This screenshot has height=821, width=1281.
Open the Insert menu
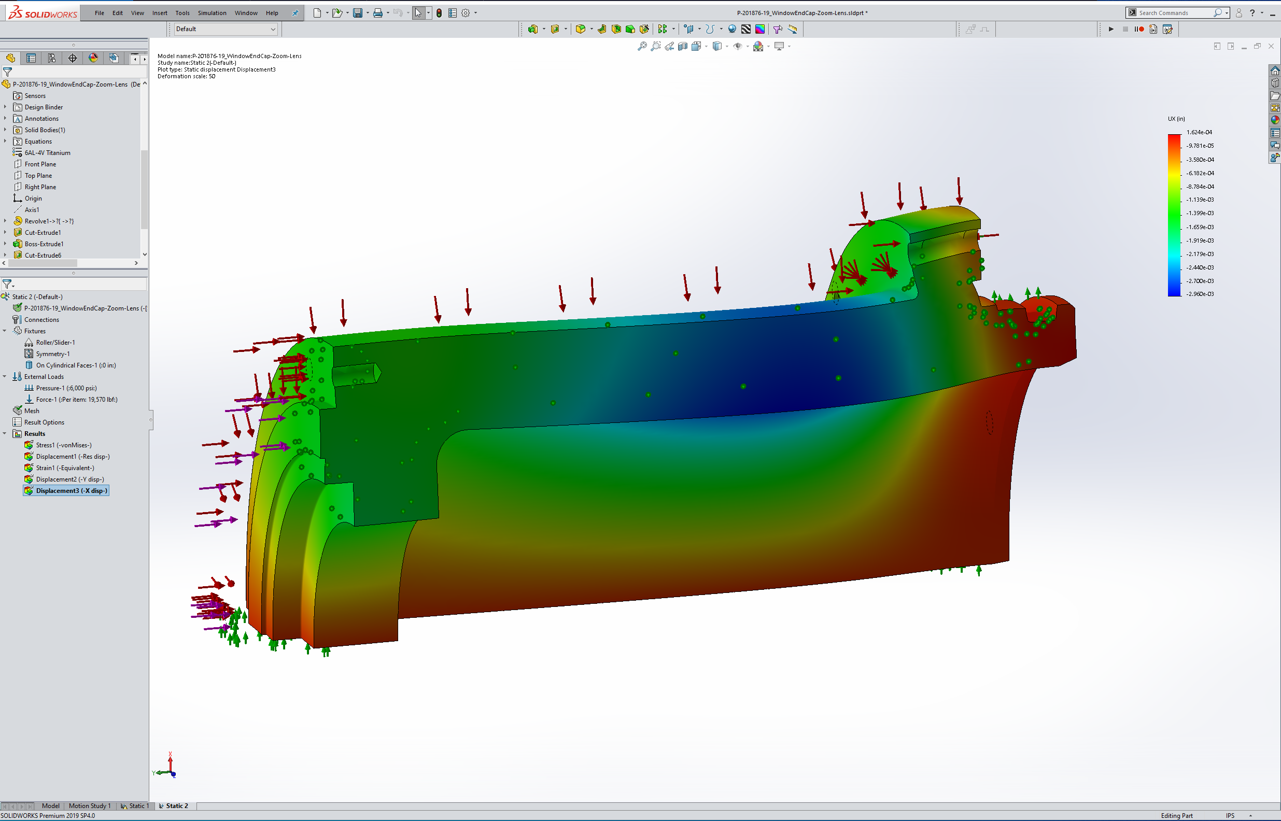pyautogui.click(x=160, y=13)
